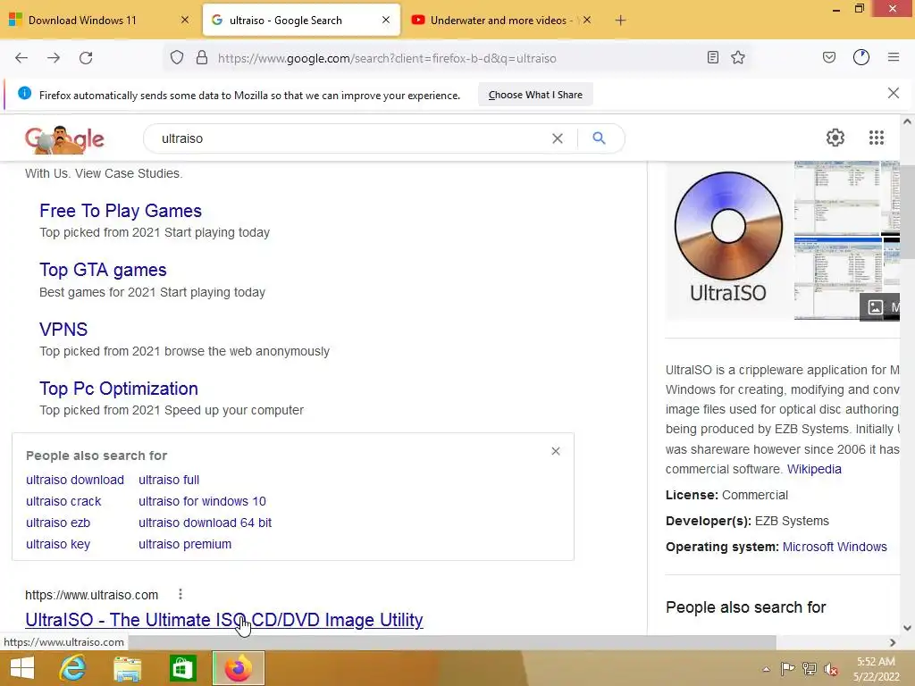
Task: Open more options for ultraiso.com result
Action: point(180,594)
